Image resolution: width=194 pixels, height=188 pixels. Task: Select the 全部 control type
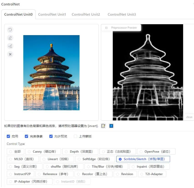click(x=15, y=151)
